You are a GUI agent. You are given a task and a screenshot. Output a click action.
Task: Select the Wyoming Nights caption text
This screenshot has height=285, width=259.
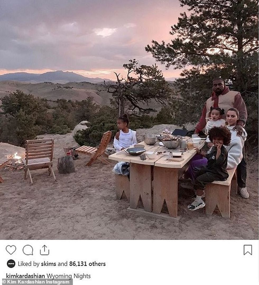point(68,276)
